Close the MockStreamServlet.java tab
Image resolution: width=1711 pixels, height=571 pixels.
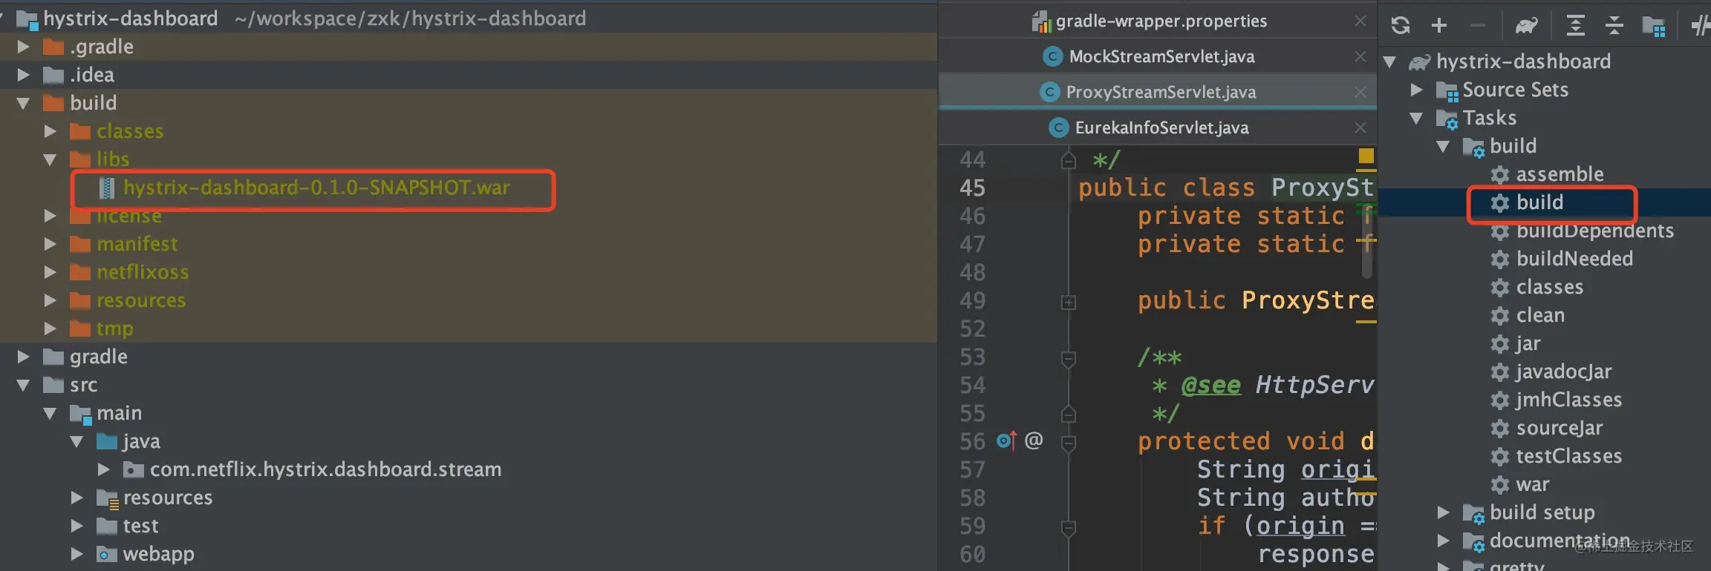click(x=1360, y=56)
